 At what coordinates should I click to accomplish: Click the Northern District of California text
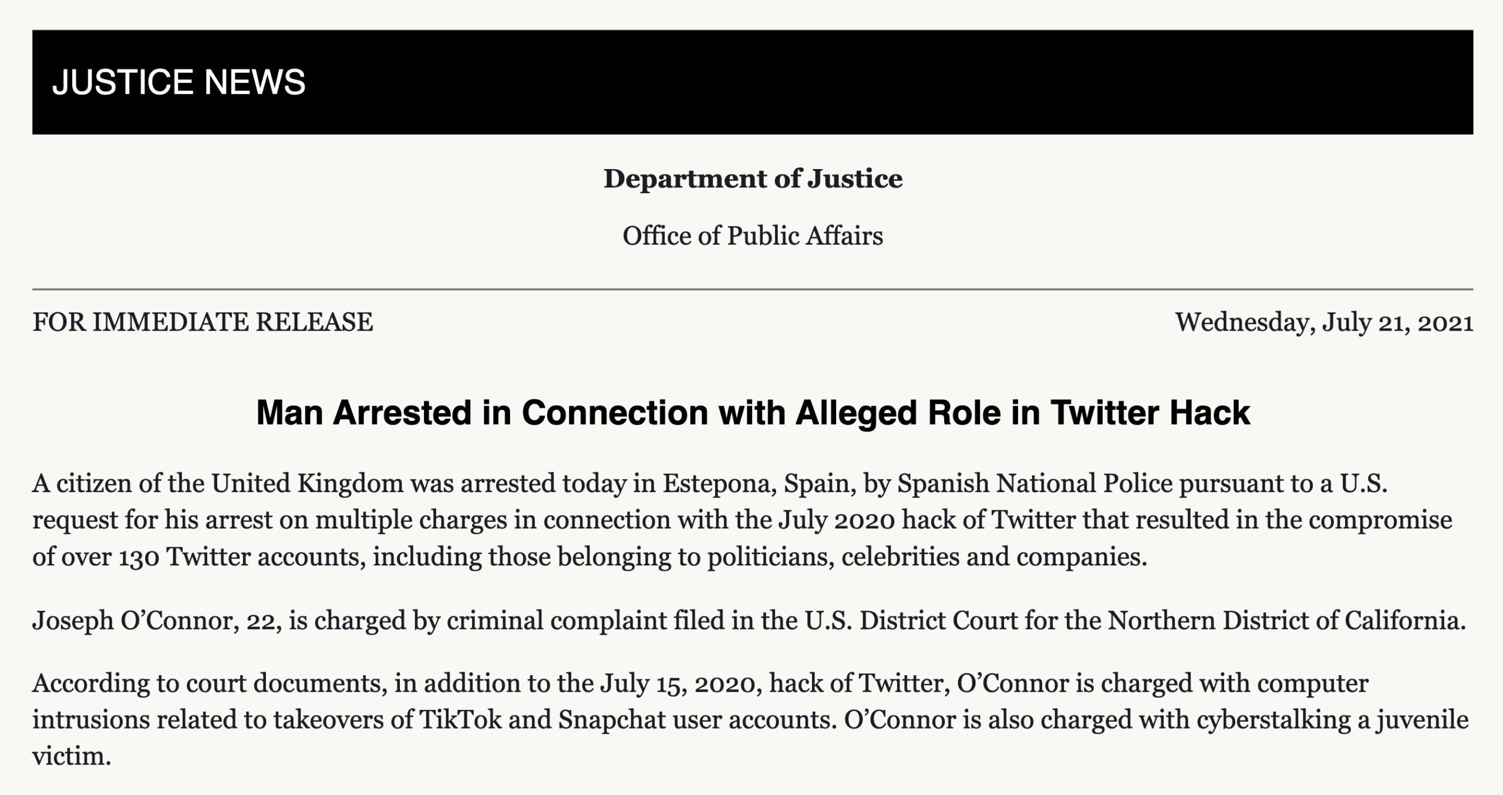click(1286, 621)
